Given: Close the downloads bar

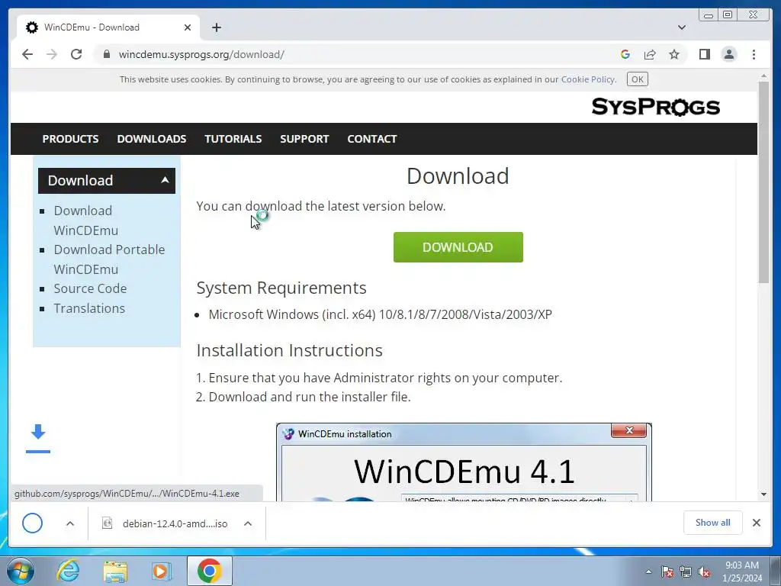Looking at the screenshot, I should pos(756,522).
